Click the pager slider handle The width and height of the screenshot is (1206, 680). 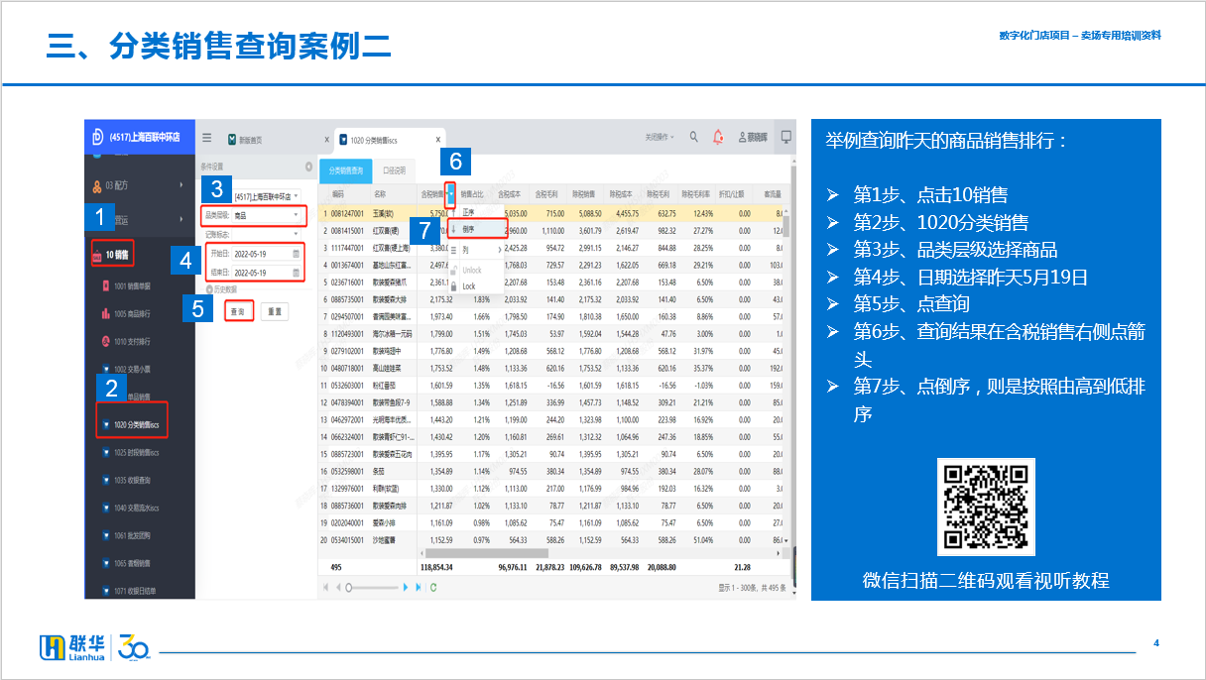(348, 587)
